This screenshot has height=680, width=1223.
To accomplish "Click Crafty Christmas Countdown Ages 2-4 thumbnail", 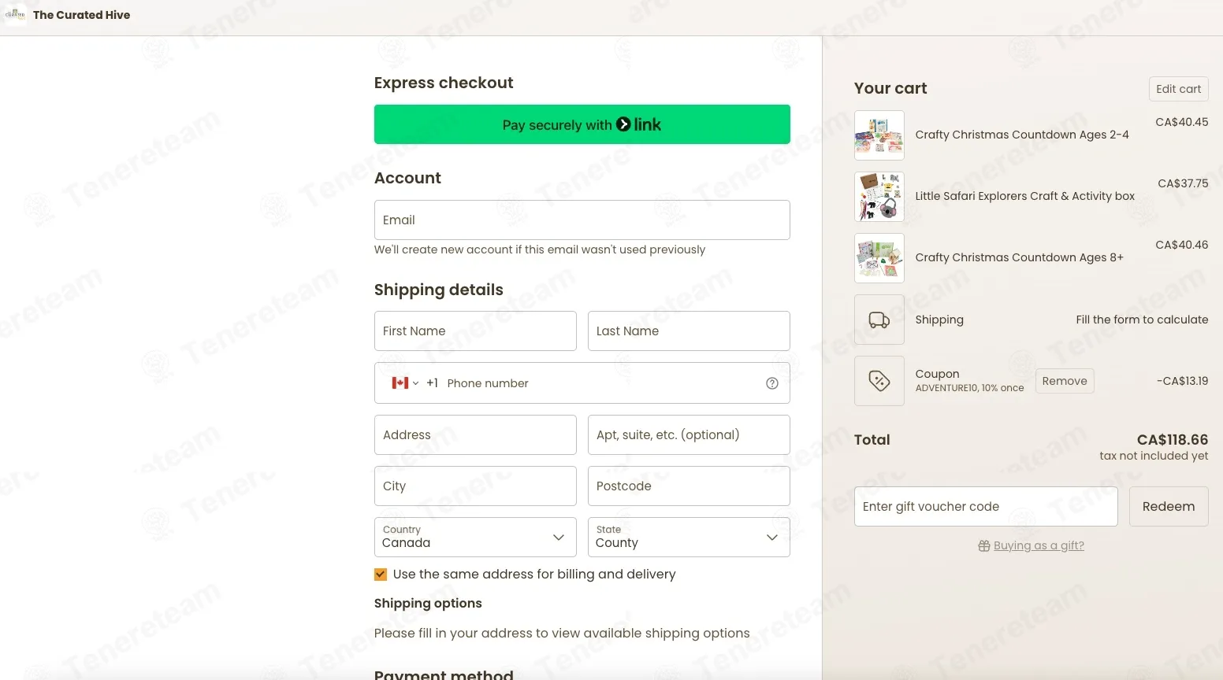I will (x=879, y=135).
